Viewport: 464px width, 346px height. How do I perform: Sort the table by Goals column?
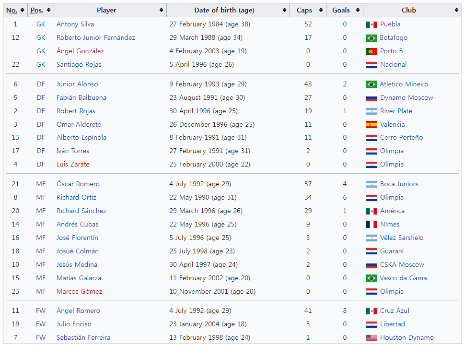[344, 10]
